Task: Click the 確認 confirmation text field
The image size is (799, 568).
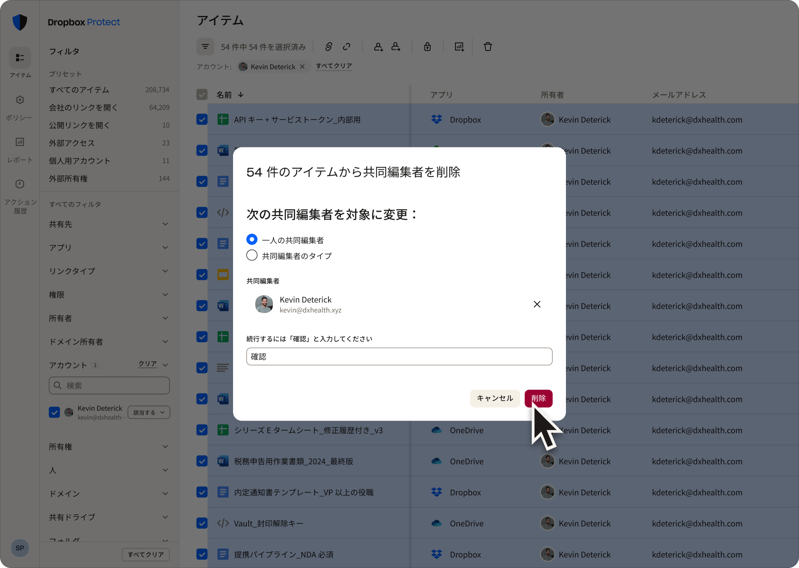Action: [399, 356]
